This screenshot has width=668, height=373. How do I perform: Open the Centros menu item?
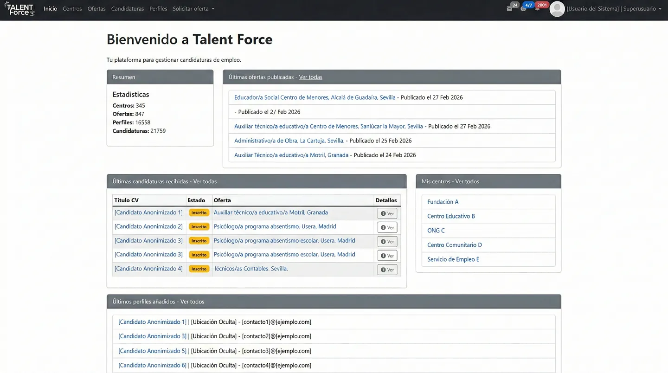(x=72, y=9)
